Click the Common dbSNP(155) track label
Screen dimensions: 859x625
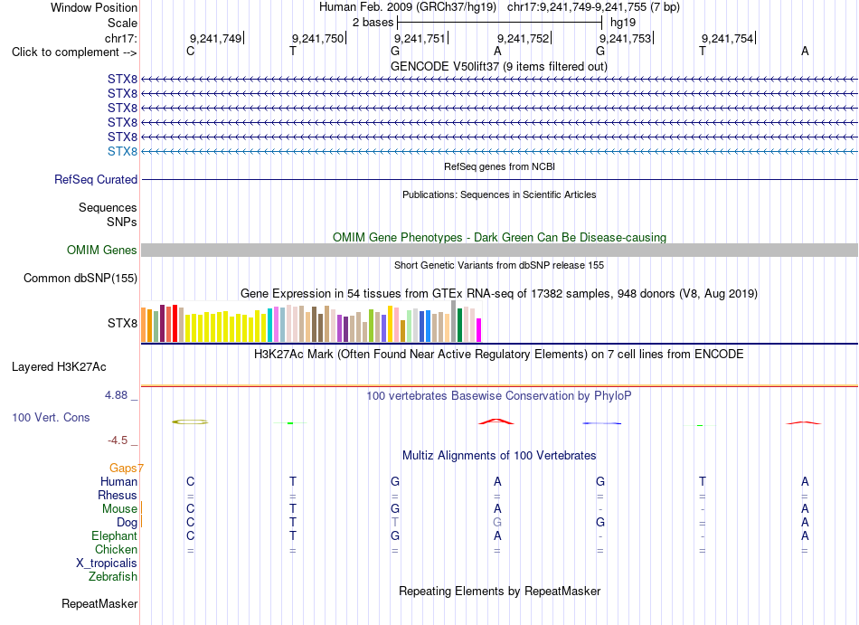coord(80,278)
